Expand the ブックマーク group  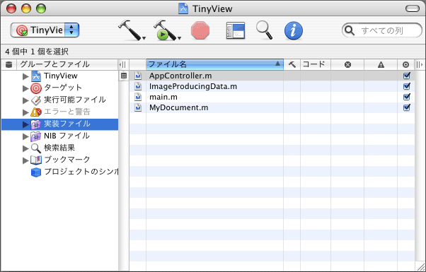25,160
